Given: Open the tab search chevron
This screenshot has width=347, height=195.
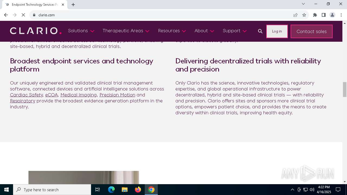Looking at the screenshot, I should coord(303,4).
